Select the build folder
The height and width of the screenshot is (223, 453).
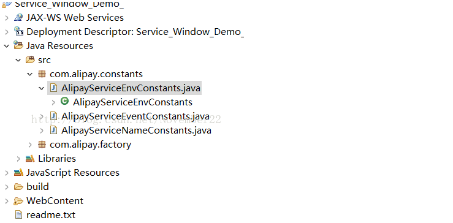tap(37, 187)
